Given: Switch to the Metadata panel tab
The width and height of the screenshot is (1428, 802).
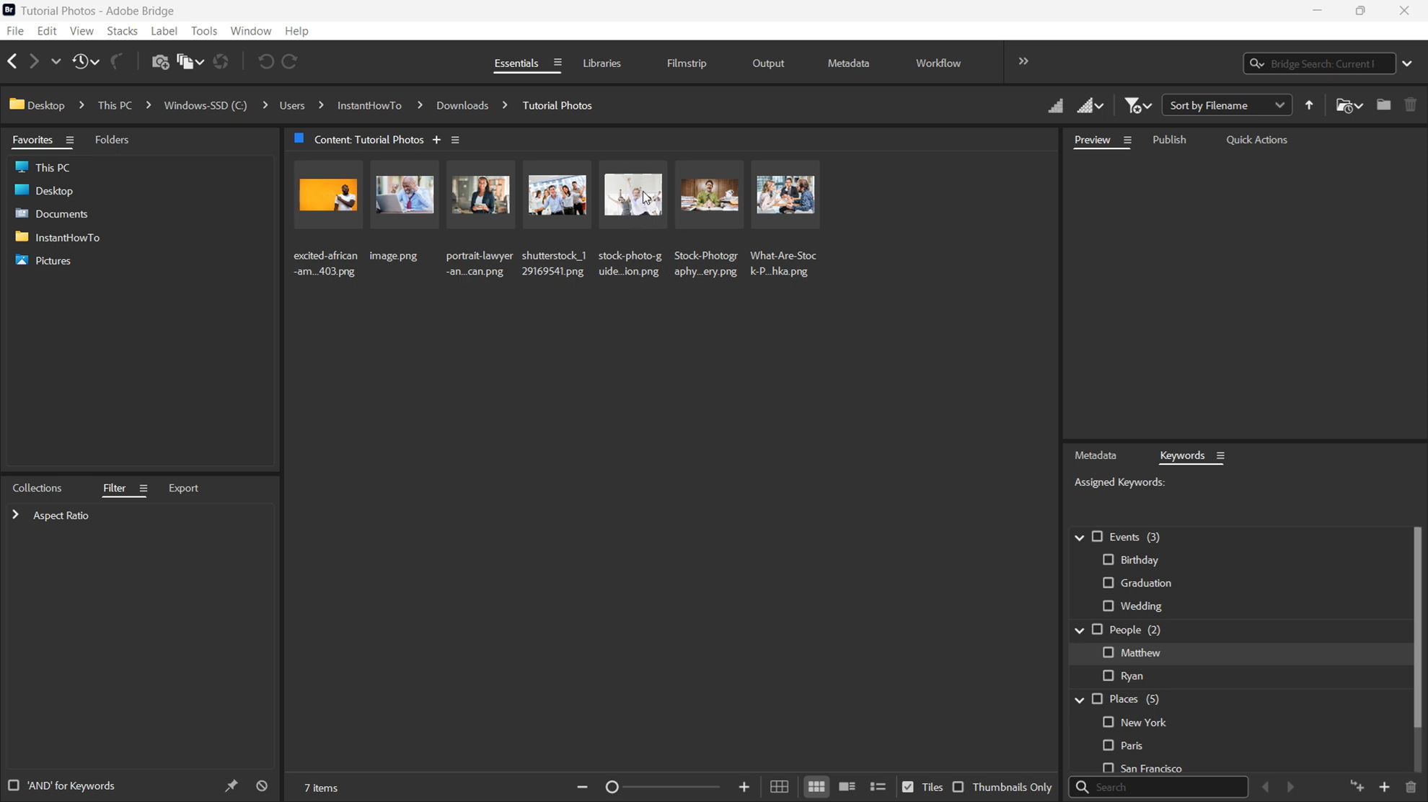Looking at the screenshot, I should (1095, 455).
